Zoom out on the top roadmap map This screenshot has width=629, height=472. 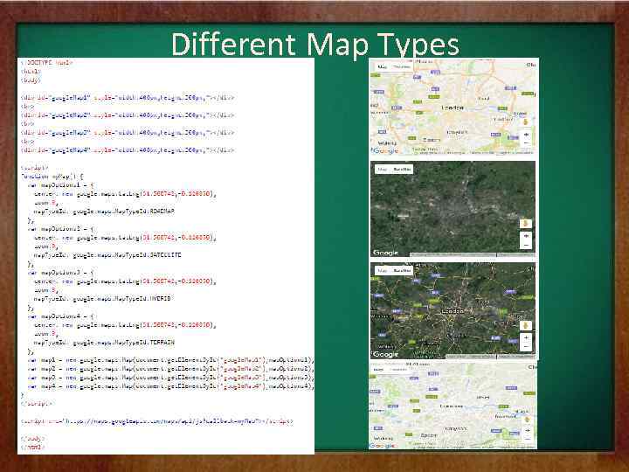coord(526,142)
